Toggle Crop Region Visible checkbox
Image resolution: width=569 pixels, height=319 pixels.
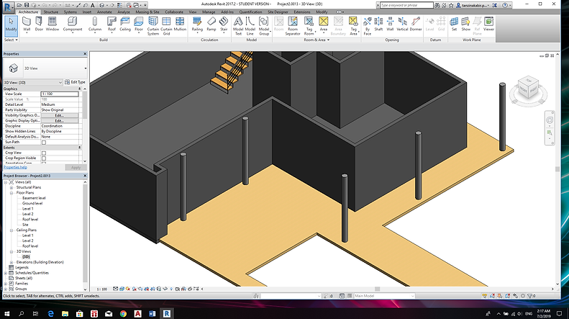(x=44, y=158)
